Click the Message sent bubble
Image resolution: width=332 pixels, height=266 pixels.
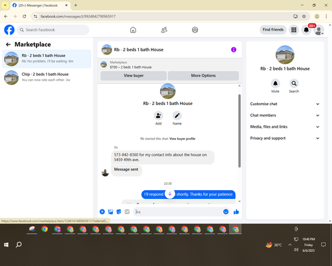[126, 170]
